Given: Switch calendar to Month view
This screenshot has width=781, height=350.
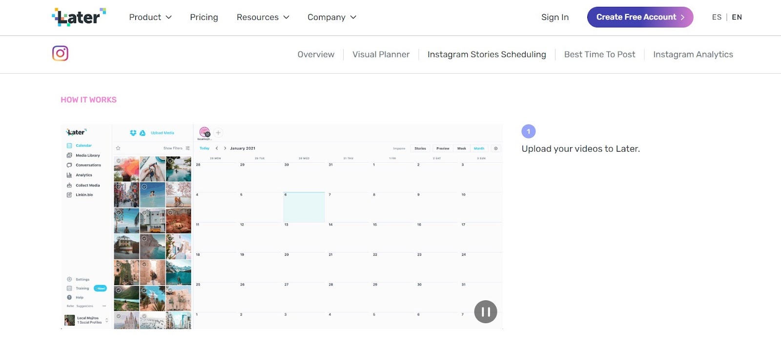Looking at the screenshot, I should pos(479,148).
